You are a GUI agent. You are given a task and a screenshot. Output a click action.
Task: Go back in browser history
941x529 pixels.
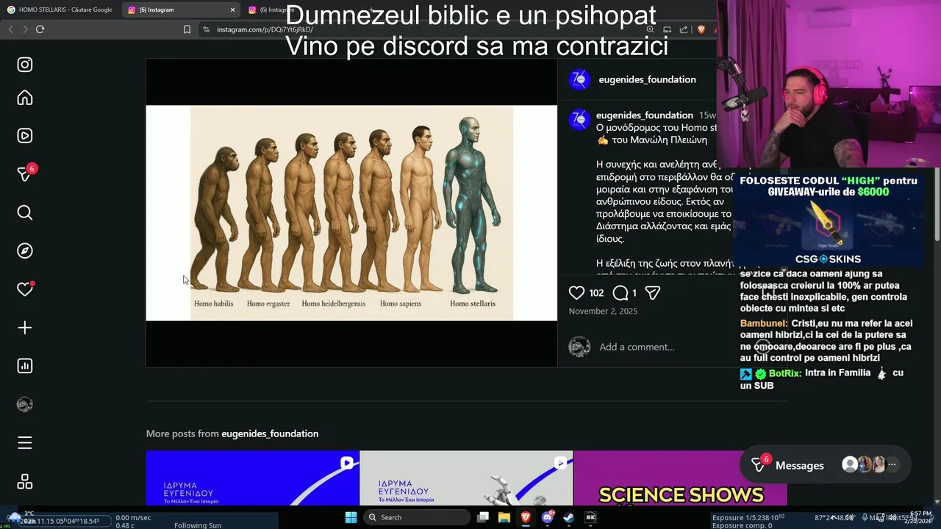[x=10, y=29]
